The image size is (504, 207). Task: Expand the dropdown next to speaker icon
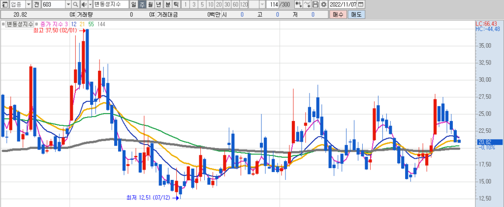point(90,4)
